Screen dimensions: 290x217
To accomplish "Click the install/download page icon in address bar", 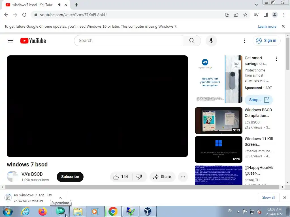I will coord(227,15).
